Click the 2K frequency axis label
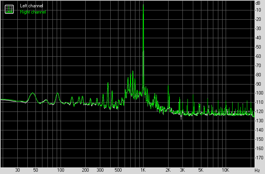The image size is (265, 174). click(x=168, y=170)
